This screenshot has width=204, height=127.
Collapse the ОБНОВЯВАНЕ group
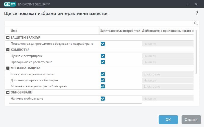[x=8, y=92]
